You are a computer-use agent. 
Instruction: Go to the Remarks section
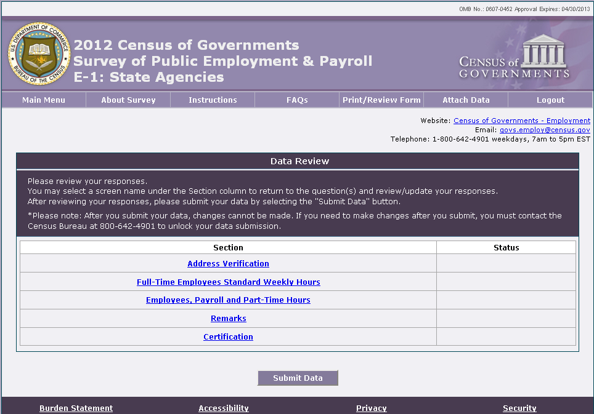[x=229, y=319]
